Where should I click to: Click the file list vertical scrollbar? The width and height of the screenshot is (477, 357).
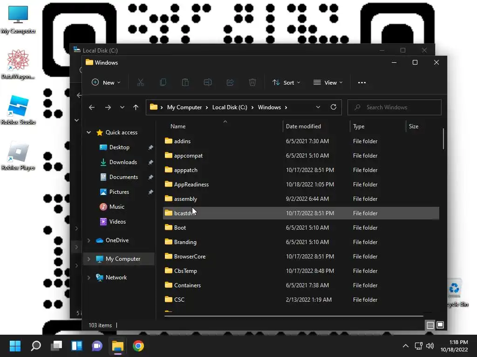tap(443, 139)
